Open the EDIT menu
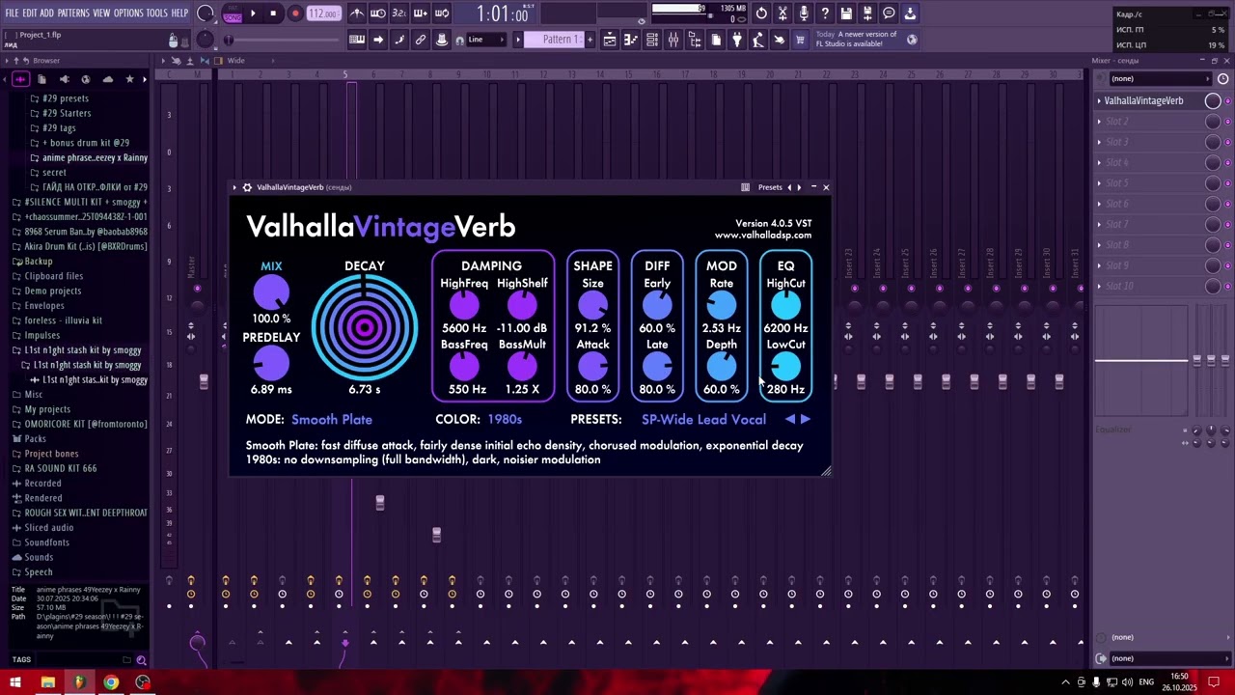This screenshot has height=695, width=1235. pyautogui.click(x=30, y=14)
